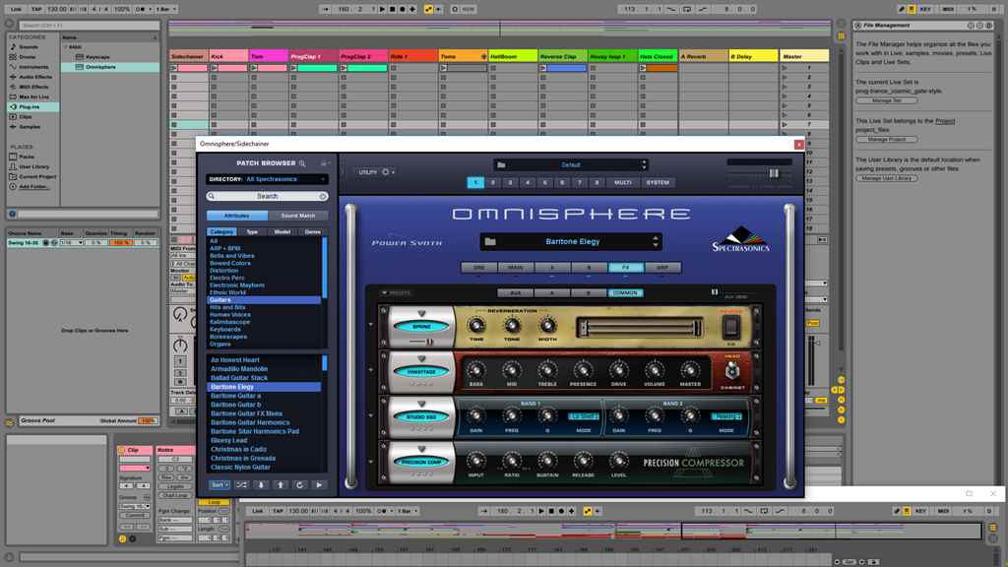Click the folder icon beside the Baritone Elegy patch name

pyautogui.click(x=490, y=242)
